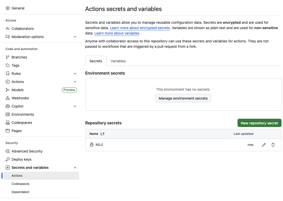Select the Secrets tab
Viewport: 283px width, 201px height.
pyautogui.click(x=96, y=61)
